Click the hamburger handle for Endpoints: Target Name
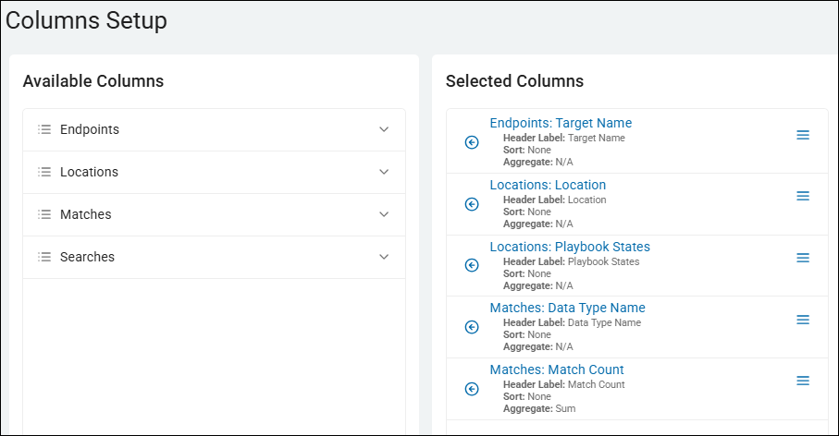This screenshot has width=839, height=436. [x=803, y=135]
